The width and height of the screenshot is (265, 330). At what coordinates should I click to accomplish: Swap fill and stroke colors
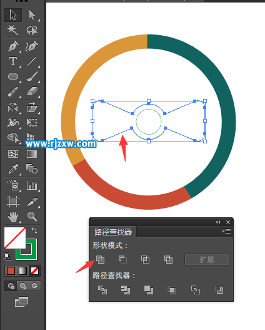[34, 230]
